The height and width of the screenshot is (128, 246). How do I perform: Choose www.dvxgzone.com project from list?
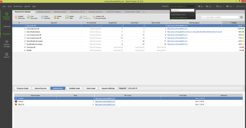[x=178, y=14]
